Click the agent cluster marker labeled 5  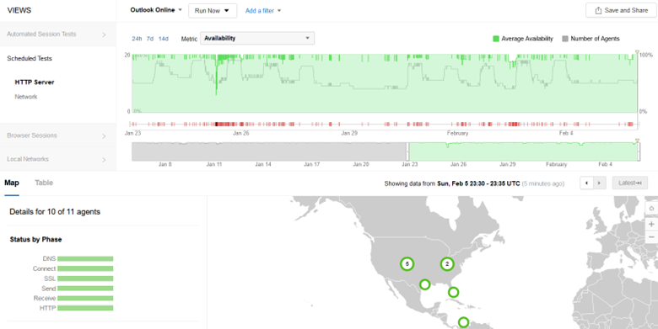pos(407,263)
